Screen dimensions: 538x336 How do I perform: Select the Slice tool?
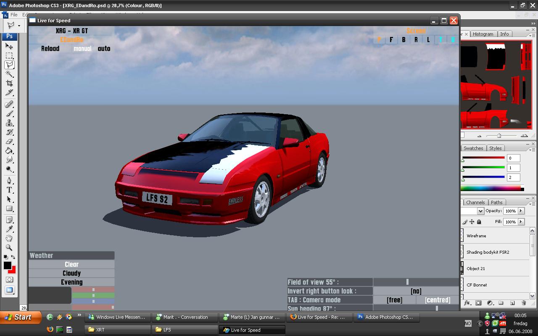point(9,92)
